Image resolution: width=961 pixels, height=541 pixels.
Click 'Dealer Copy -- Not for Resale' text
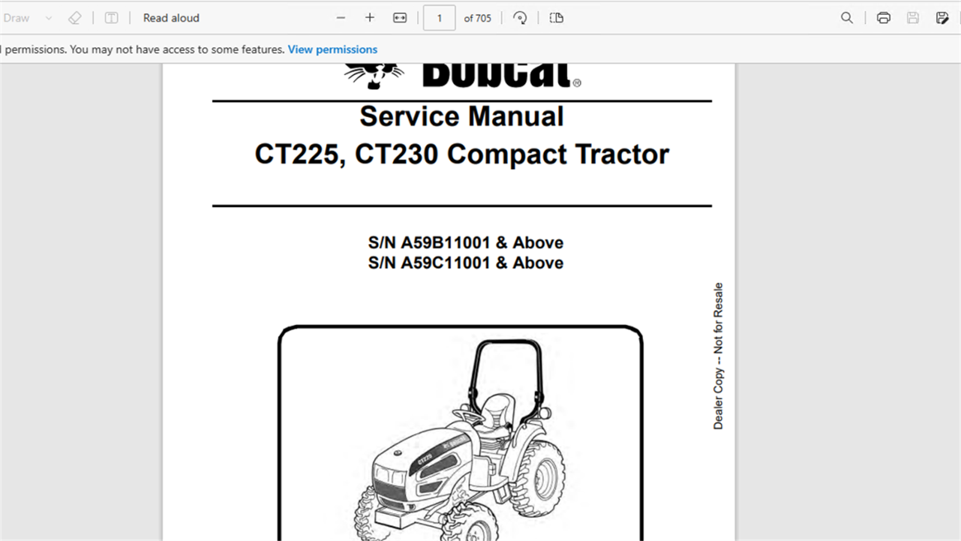pos(718,356)
